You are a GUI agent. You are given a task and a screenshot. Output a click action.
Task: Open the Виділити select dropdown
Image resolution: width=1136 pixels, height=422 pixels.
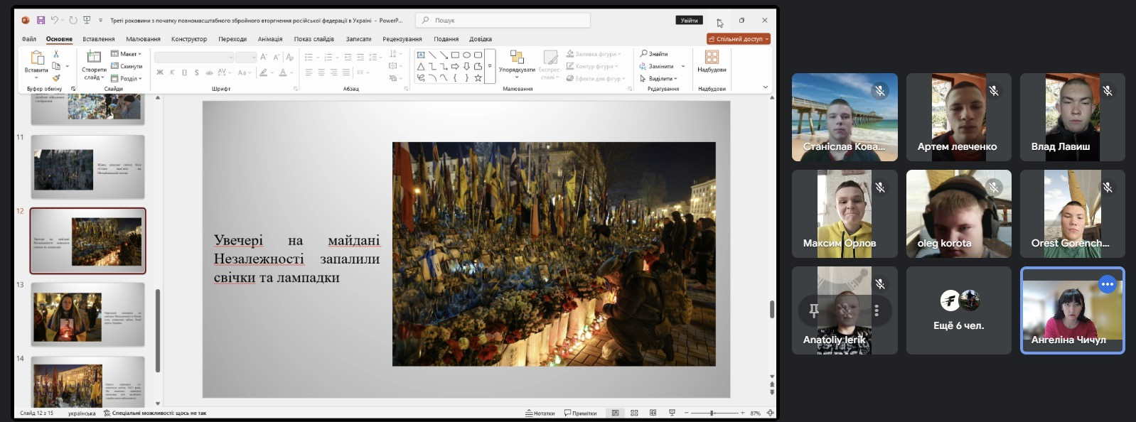(x=659, y=78)
